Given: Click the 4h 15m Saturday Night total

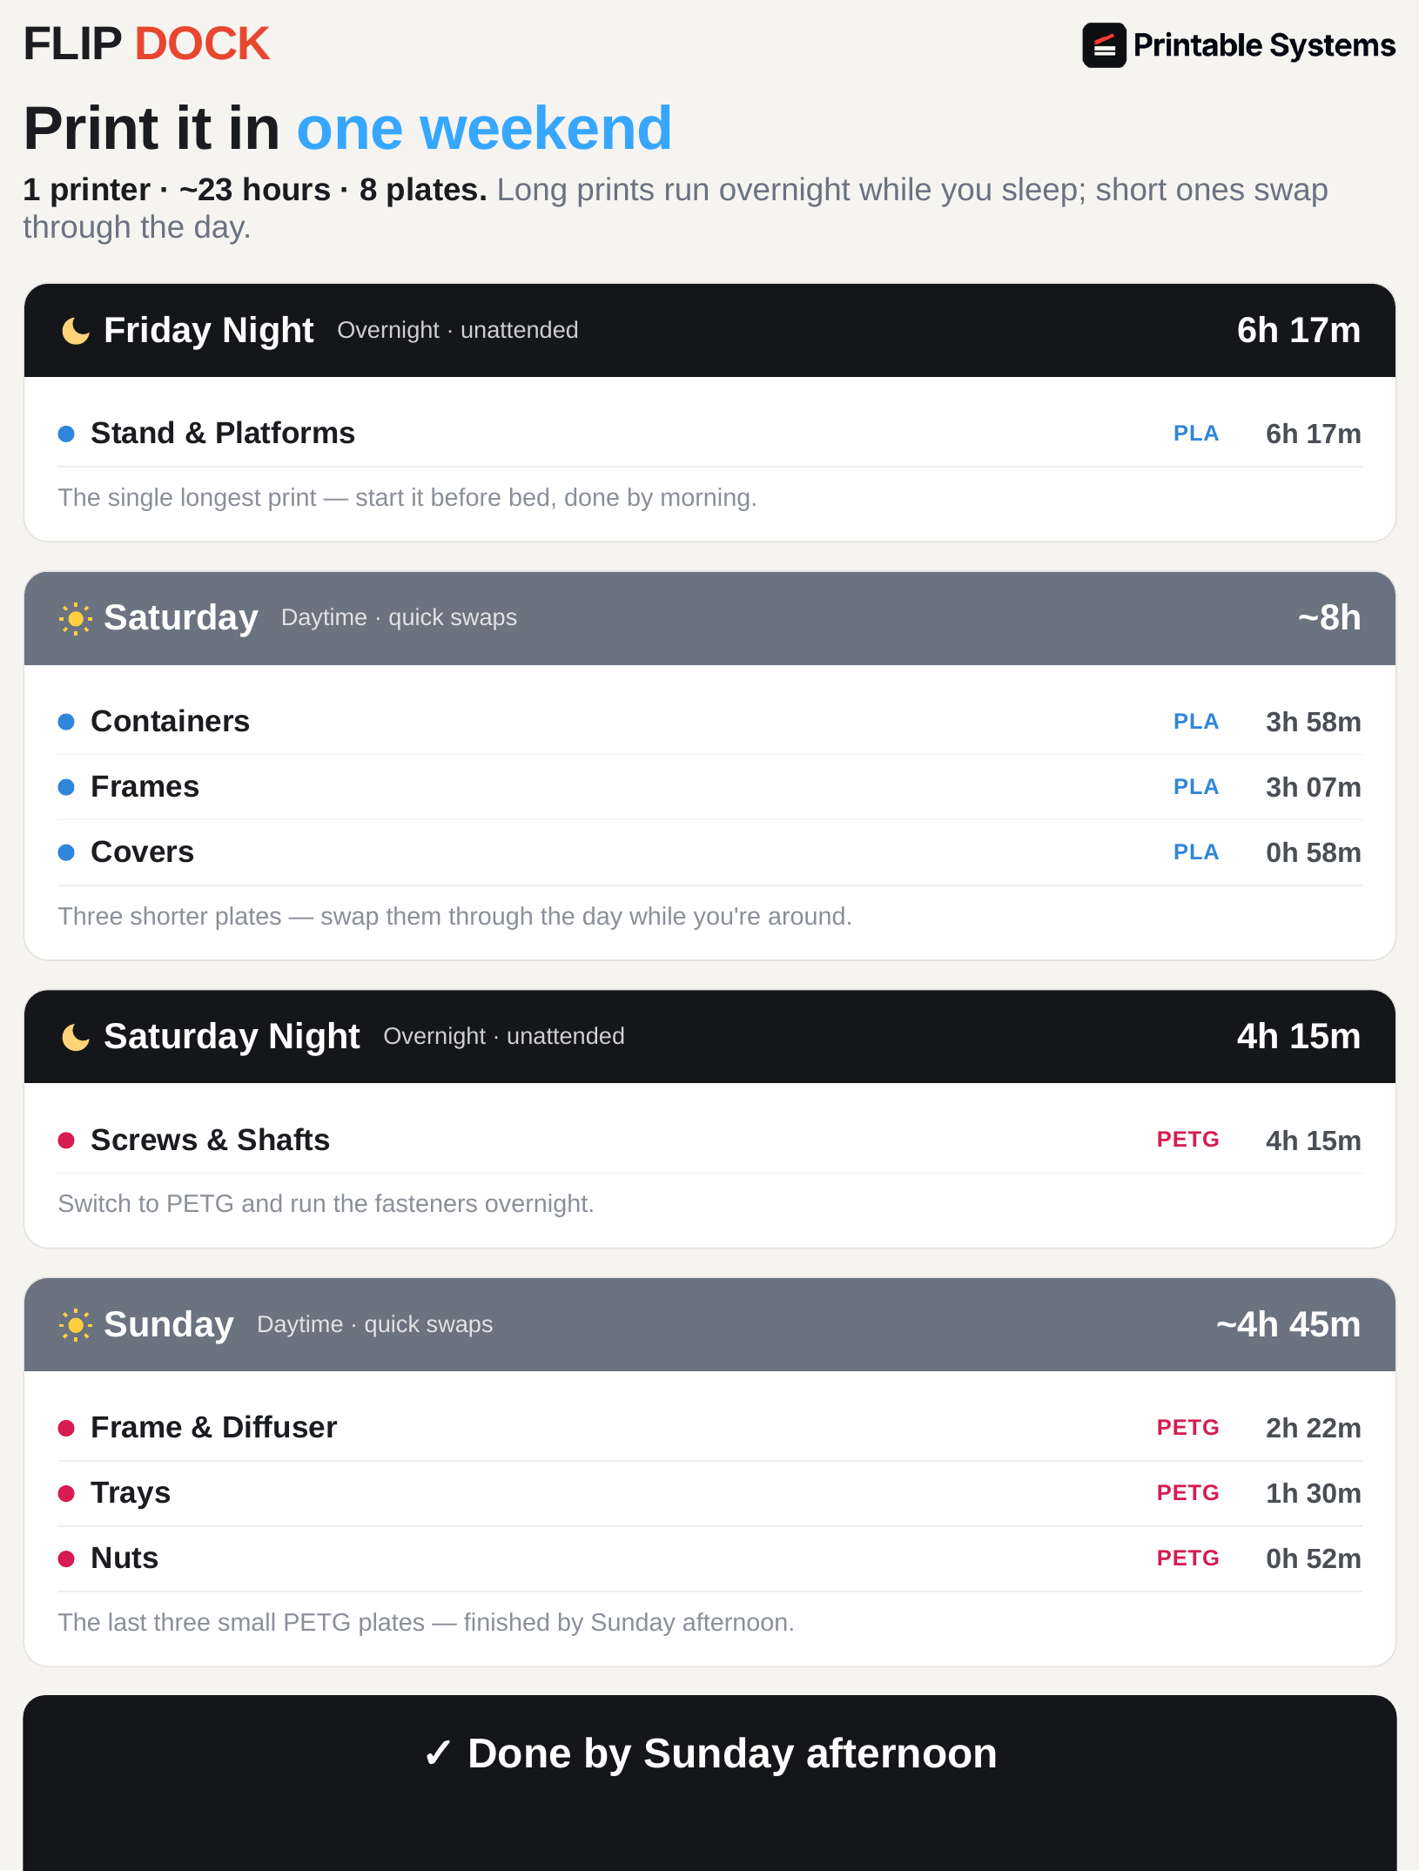Looking at the screenshot, I should [x=1298, y=1037].
